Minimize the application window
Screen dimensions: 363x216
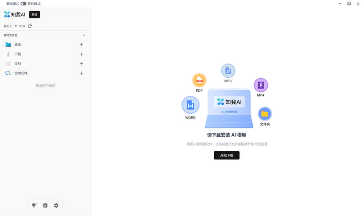[340, 4]
